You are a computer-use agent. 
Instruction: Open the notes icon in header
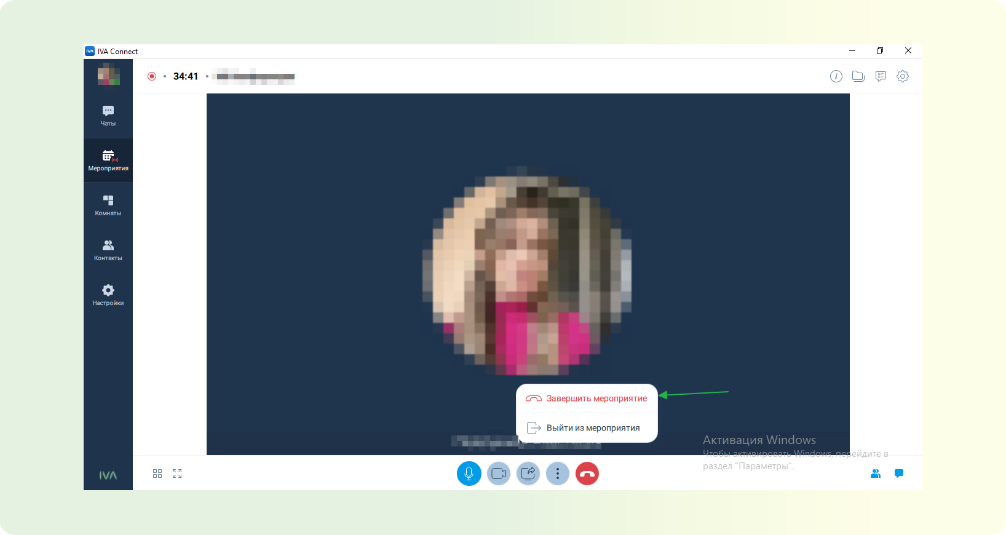pos(881,76)
